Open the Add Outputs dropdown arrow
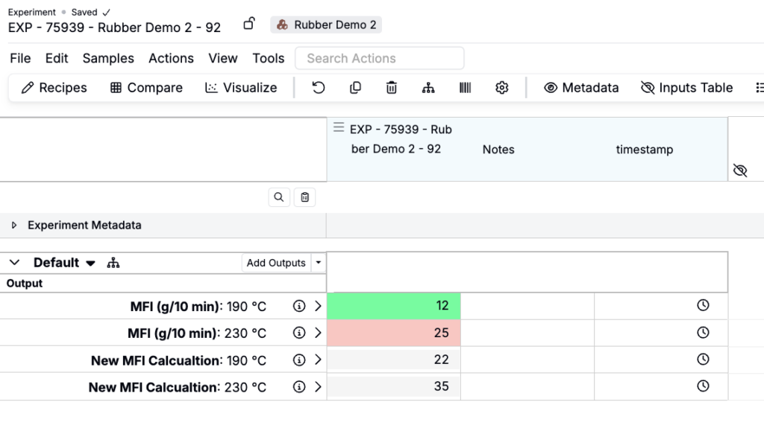The image size is (764, 434). [319, 263]
